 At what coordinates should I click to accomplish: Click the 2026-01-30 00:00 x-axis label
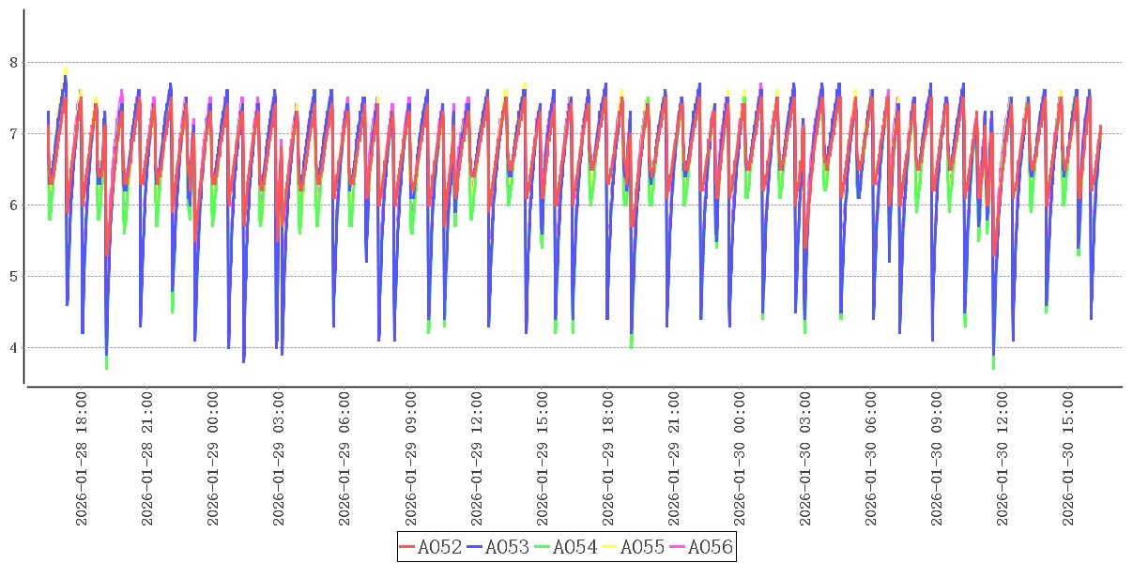tap(740, 460)
